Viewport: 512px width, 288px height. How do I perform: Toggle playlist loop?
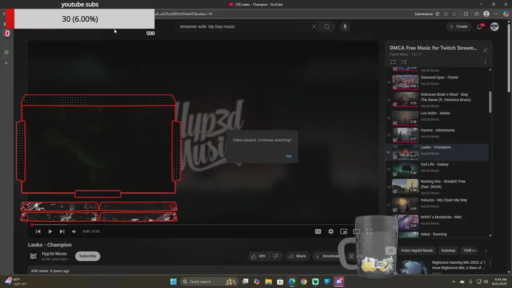[x=393, y=62]
